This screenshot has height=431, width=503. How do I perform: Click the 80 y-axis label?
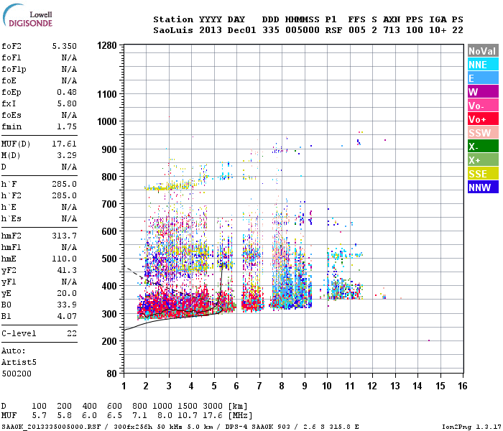point(112,374)
